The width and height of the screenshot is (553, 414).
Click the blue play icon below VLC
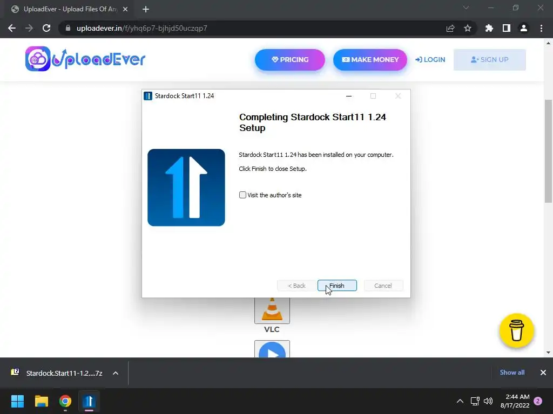[272, 349]
